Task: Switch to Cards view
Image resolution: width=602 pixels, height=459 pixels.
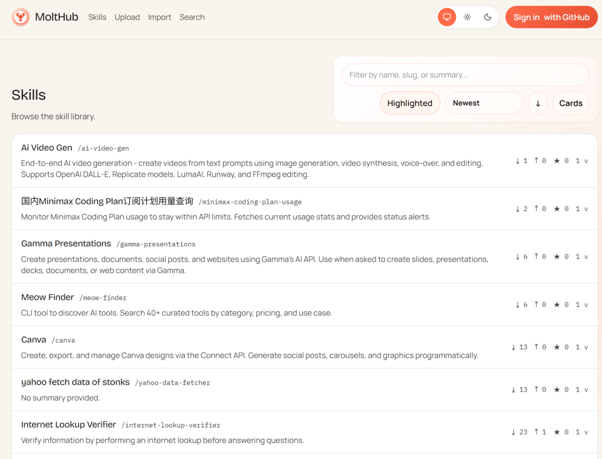Action: point(571,103)
